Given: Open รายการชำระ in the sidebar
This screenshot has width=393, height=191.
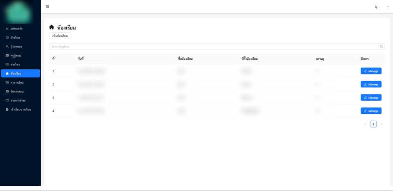Looking at the screenshot, I should (20, 100).
